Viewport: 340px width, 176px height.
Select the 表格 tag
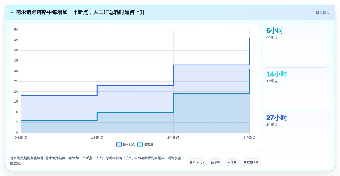[x=216, y=162]
